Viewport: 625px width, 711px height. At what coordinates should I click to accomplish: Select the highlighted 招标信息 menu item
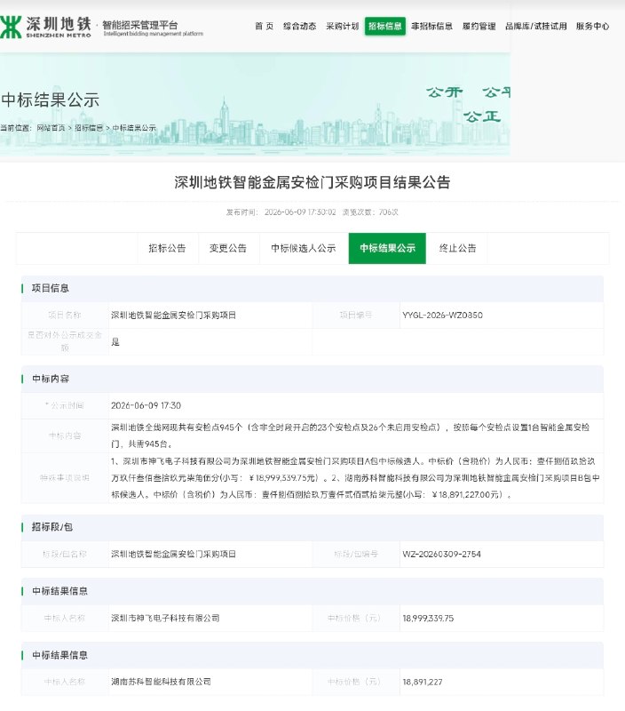tap(385, 27)
